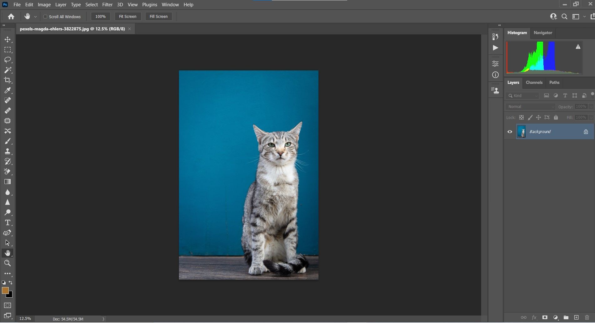Select the Horizontal Type tool

click(8, 223)
